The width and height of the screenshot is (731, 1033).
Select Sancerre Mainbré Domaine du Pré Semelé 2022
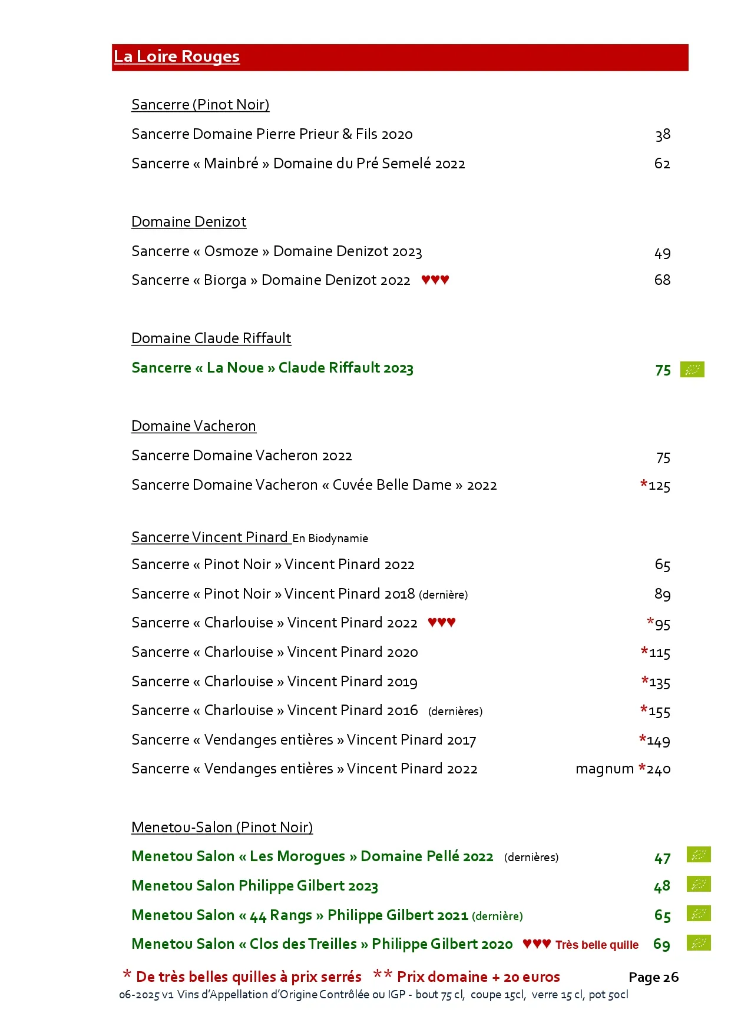tap(298, 164)
